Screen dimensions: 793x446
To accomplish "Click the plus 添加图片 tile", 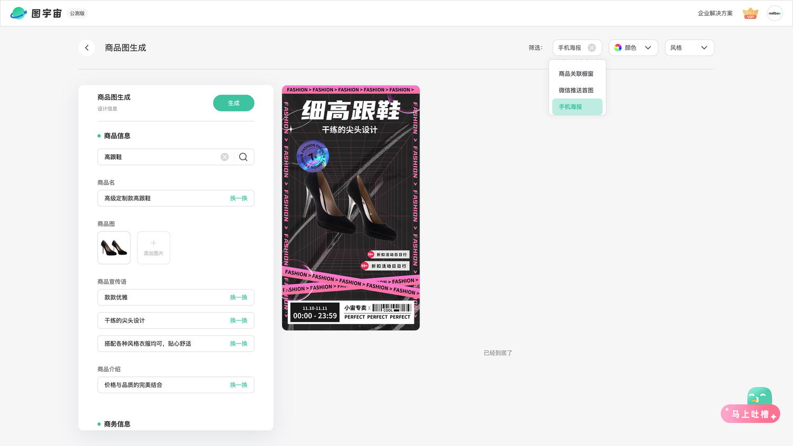I will click(153, 248).
